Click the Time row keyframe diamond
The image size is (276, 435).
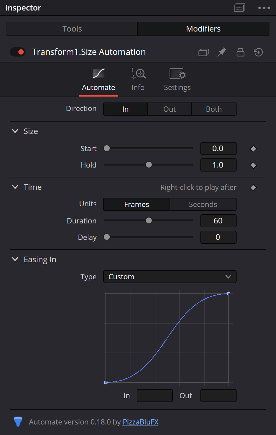[253, 188]
